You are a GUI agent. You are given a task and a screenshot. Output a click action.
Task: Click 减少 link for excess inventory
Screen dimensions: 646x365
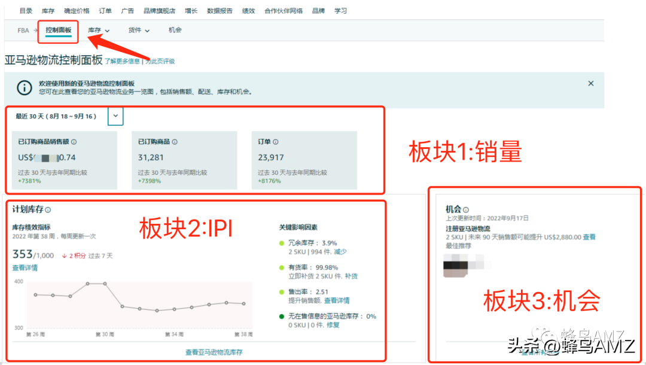340,252
